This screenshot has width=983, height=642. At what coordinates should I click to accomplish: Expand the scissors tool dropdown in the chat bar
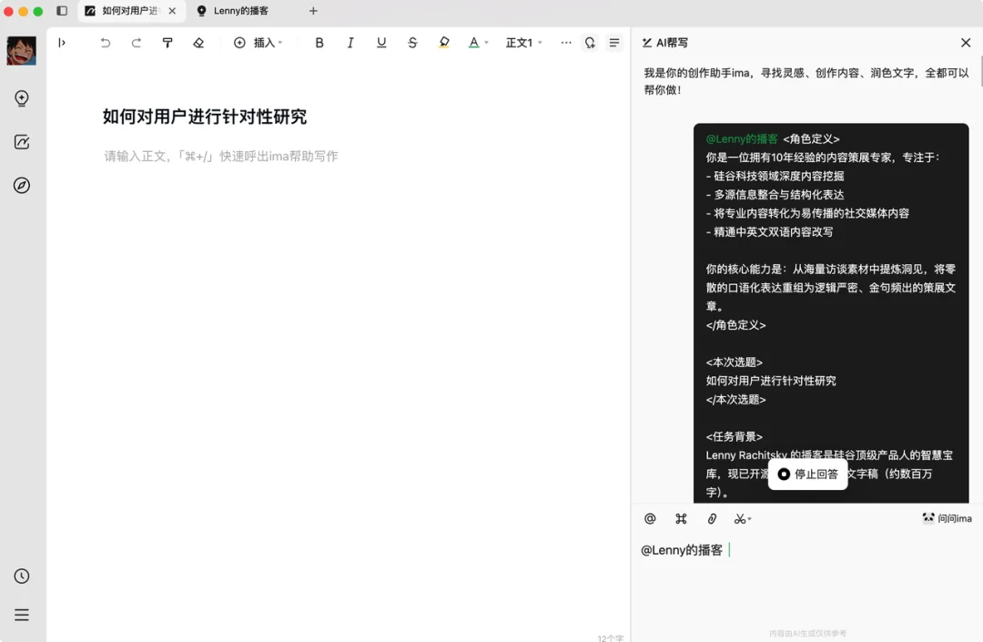point(743,518)
